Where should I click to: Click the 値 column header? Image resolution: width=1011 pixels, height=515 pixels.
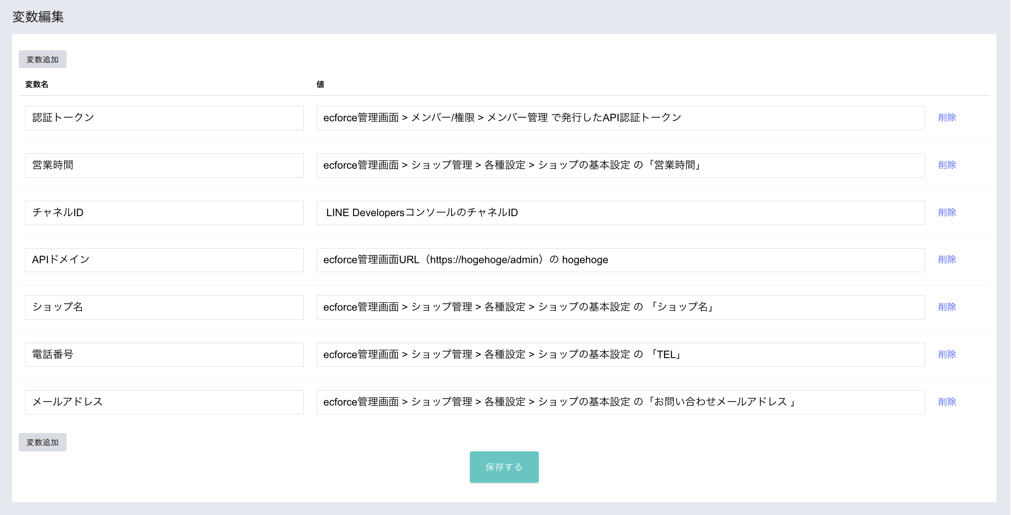[320, 84]
